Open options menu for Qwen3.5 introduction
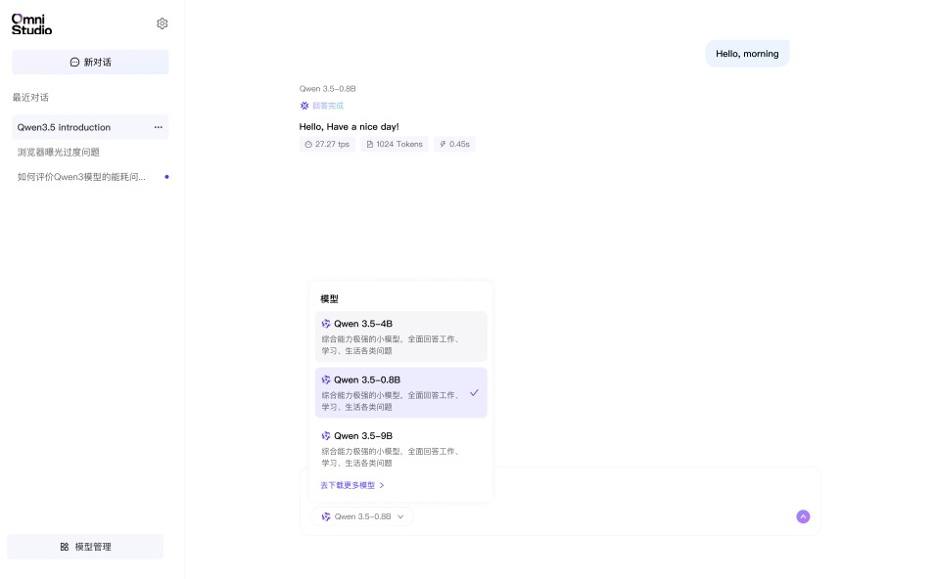The height and width of the screenshot is (579, 934). pyautogui.click(x=159, y=127)
